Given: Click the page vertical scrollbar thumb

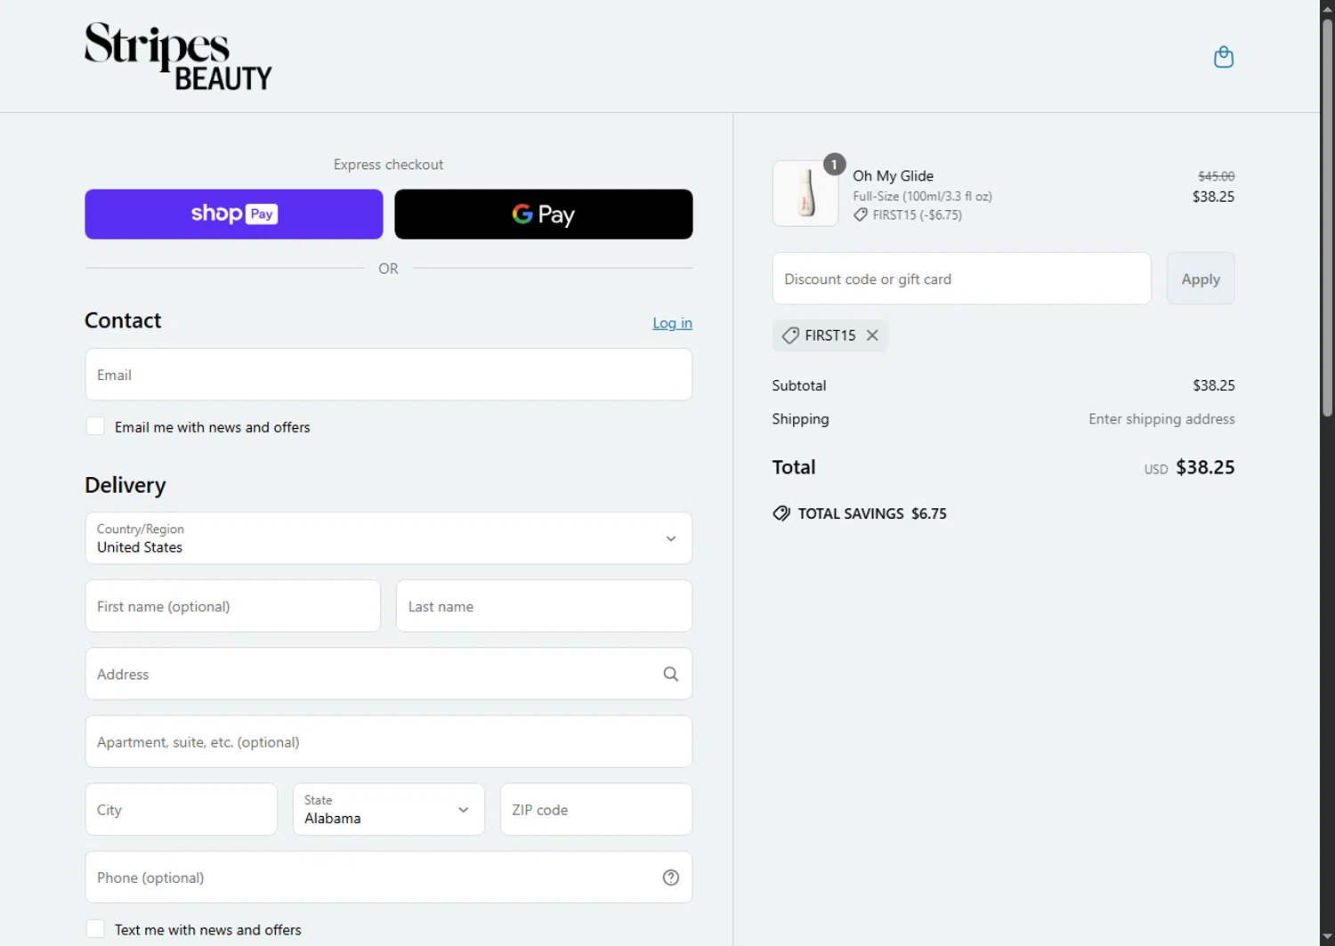Looking at the screenshot, I should 1327,216.
